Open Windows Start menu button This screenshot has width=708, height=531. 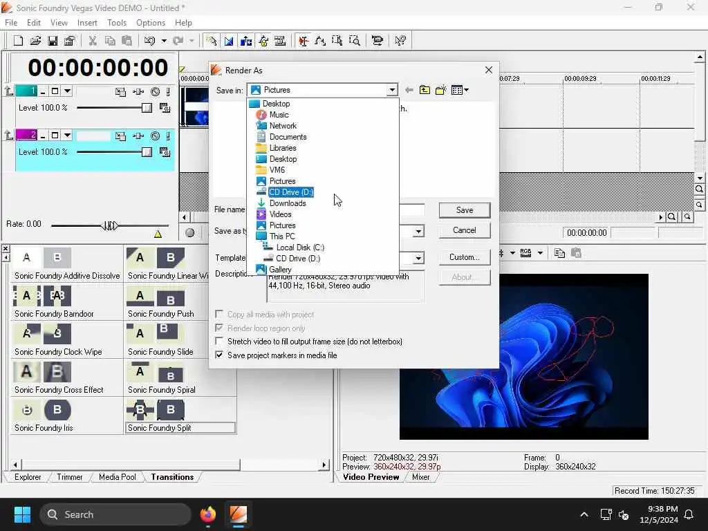[23, 514]
